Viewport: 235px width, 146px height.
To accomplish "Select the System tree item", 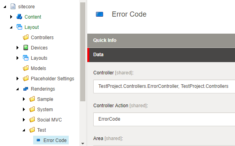I will [45, 110].
